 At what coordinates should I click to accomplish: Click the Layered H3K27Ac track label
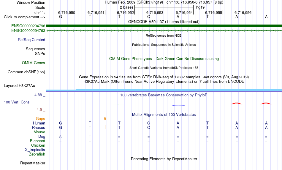coord(19,86)
